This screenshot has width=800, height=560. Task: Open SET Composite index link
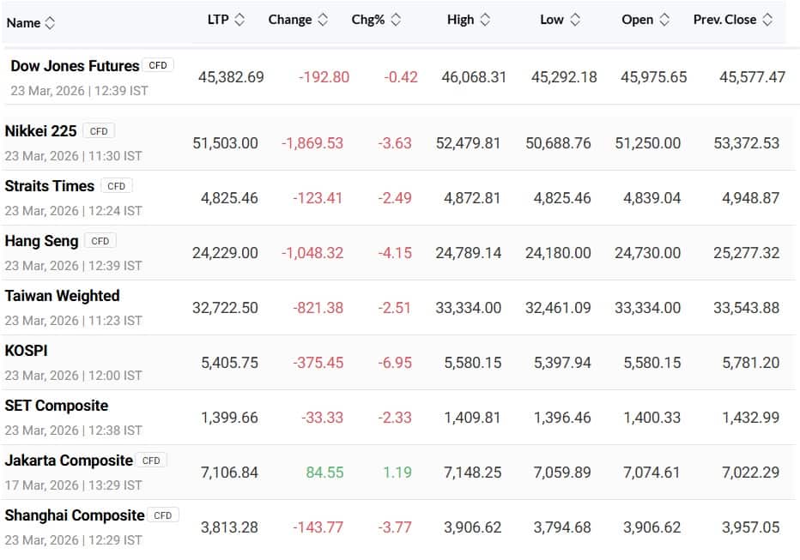tap(57, 406)
